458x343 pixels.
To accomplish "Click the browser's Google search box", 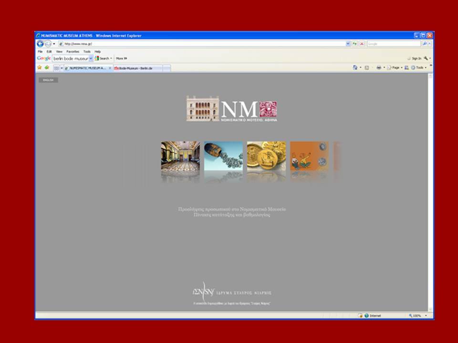I will (x=394, y=44).
